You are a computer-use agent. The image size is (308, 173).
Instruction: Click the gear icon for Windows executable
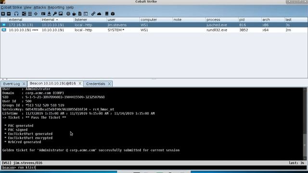pyautogui.click(x=68, y=14)
